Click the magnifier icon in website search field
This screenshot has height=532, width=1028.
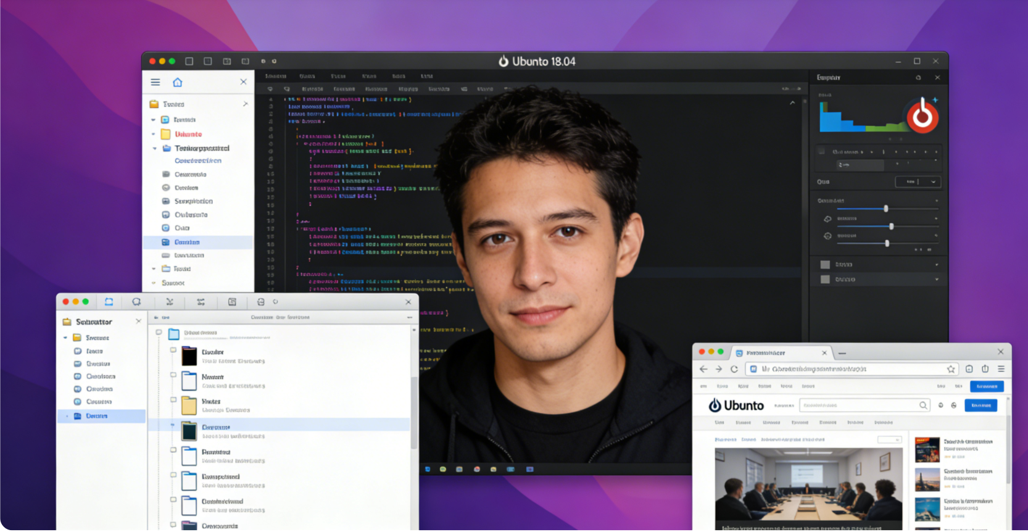tap(923, 405)
